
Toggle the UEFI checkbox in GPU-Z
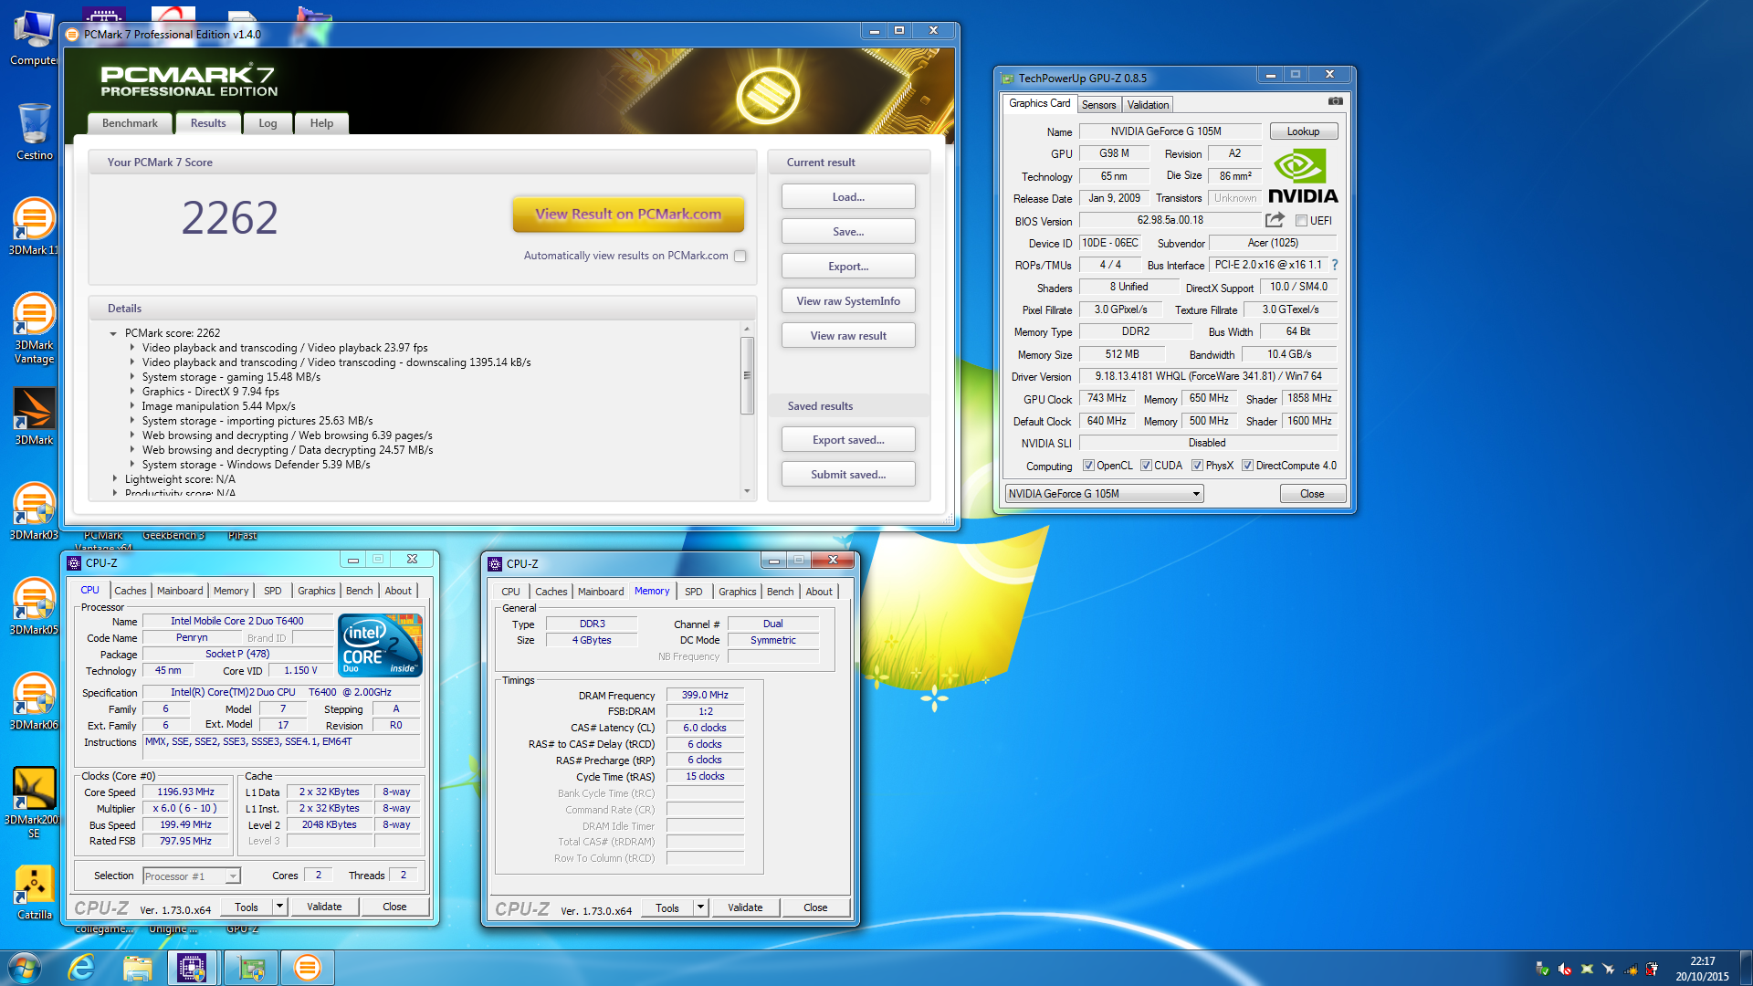tap(1301, 221)
